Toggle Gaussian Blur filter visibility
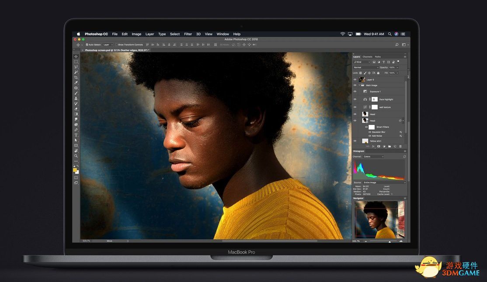This screenshot has height=282, width=487. [x=370, y=132]
